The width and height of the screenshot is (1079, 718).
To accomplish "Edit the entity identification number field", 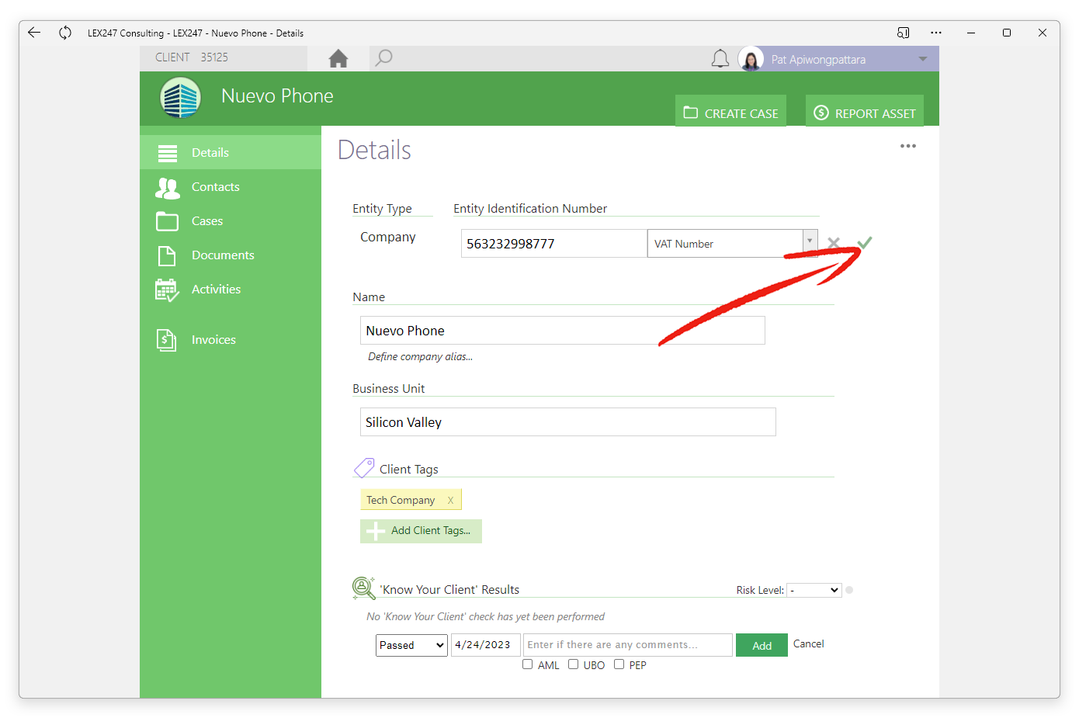I will point(554,244).
